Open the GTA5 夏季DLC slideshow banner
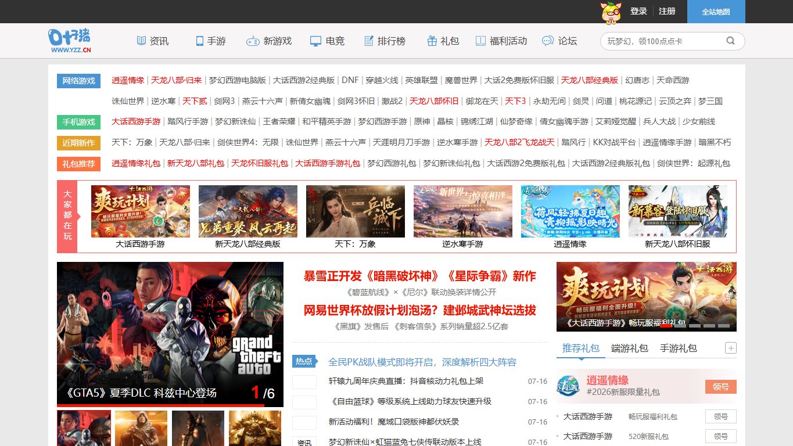Viewport: 793px width, 446px height. coord(170,334)
